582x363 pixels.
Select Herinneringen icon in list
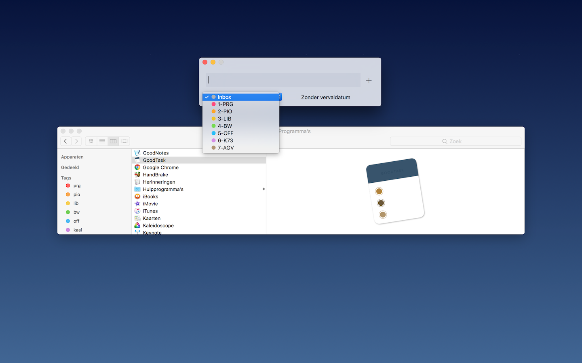137,182
